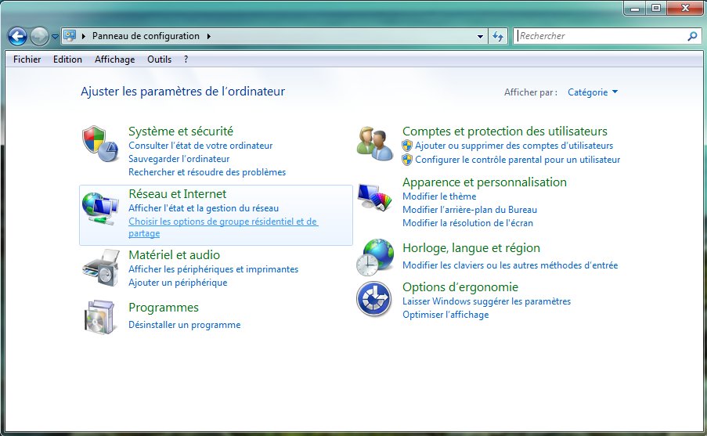Click Désinstaller un programme
Screen dimensions: 707x436
[x=185, y=325]
